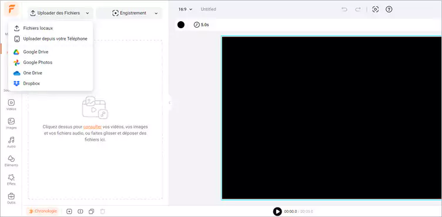
Task: Click the delete trash icon
Action: (103, 211)
